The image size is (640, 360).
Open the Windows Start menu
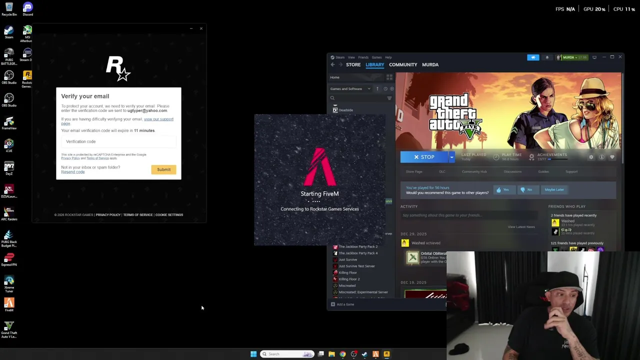253,354
